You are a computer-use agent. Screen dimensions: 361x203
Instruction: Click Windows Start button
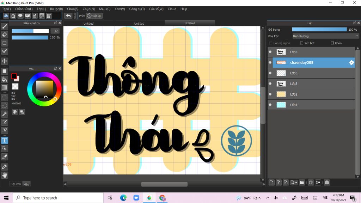tap(6, 198)
